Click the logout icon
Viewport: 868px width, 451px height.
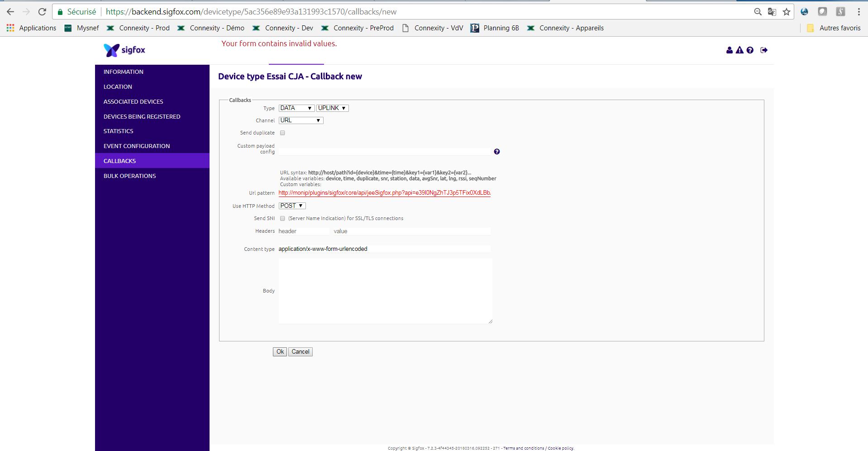(x=764, y=50)
